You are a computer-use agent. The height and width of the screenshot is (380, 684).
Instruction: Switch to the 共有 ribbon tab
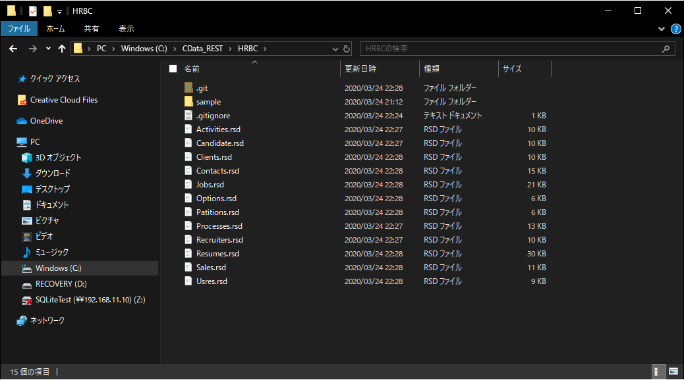(x=91, y=29)
